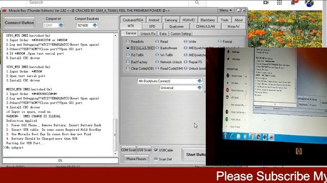Select the SPD tab
327x183 pixels.
[152, 26]
